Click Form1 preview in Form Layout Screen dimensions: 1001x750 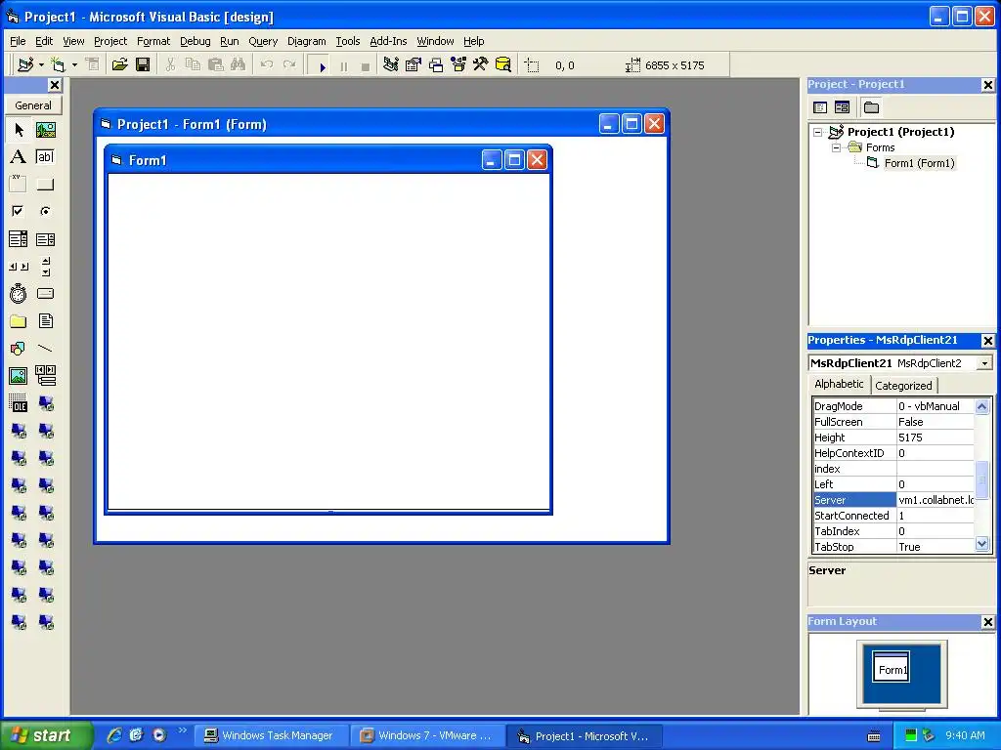(892, 667)
